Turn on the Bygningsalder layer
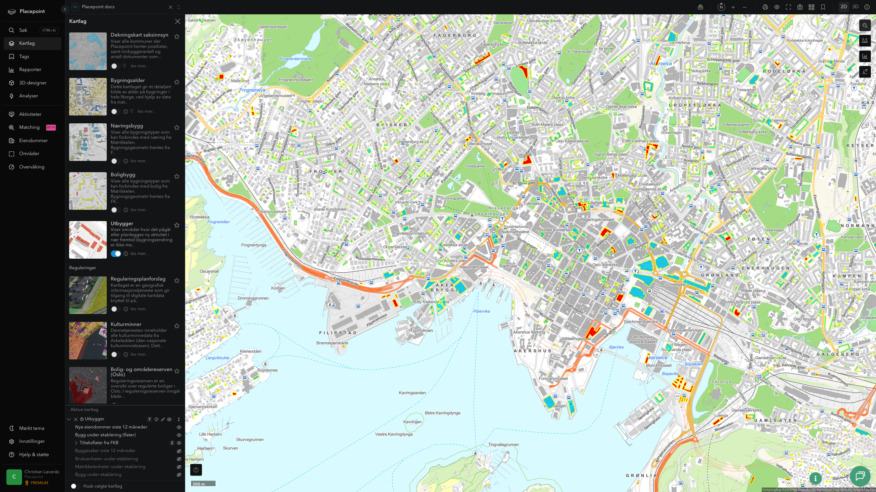The image size is (876, 492). point(116,111)
